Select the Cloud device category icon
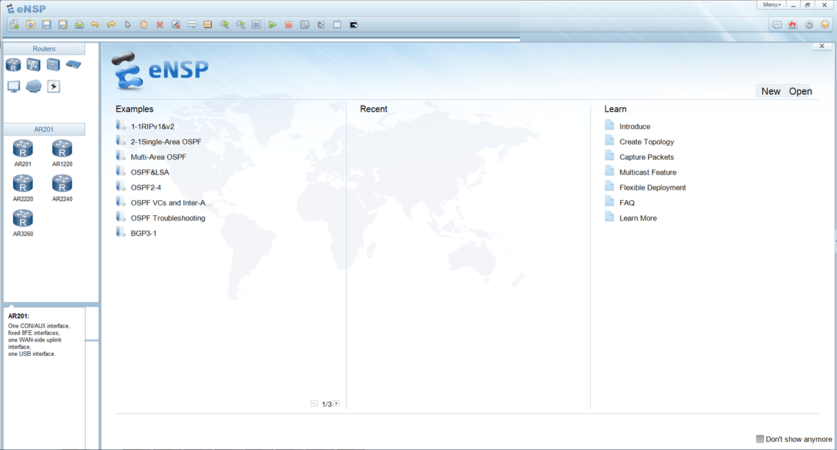Viewport: 837px width, 450px height. 33,86
